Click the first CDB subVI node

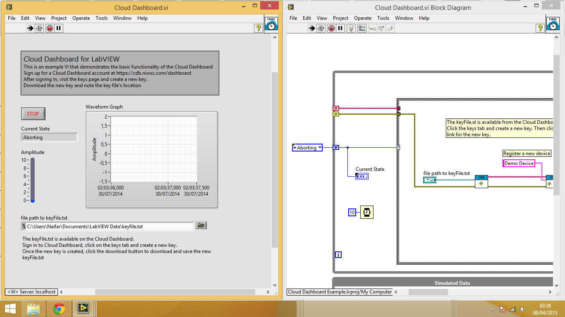pos(481,181)
